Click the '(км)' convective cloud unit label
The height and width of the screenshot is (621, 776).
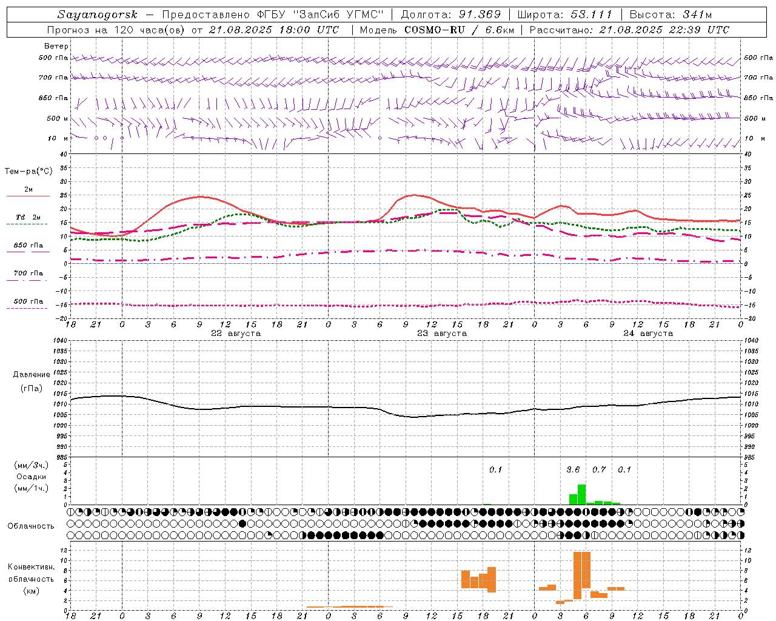[x=31, y=591]
